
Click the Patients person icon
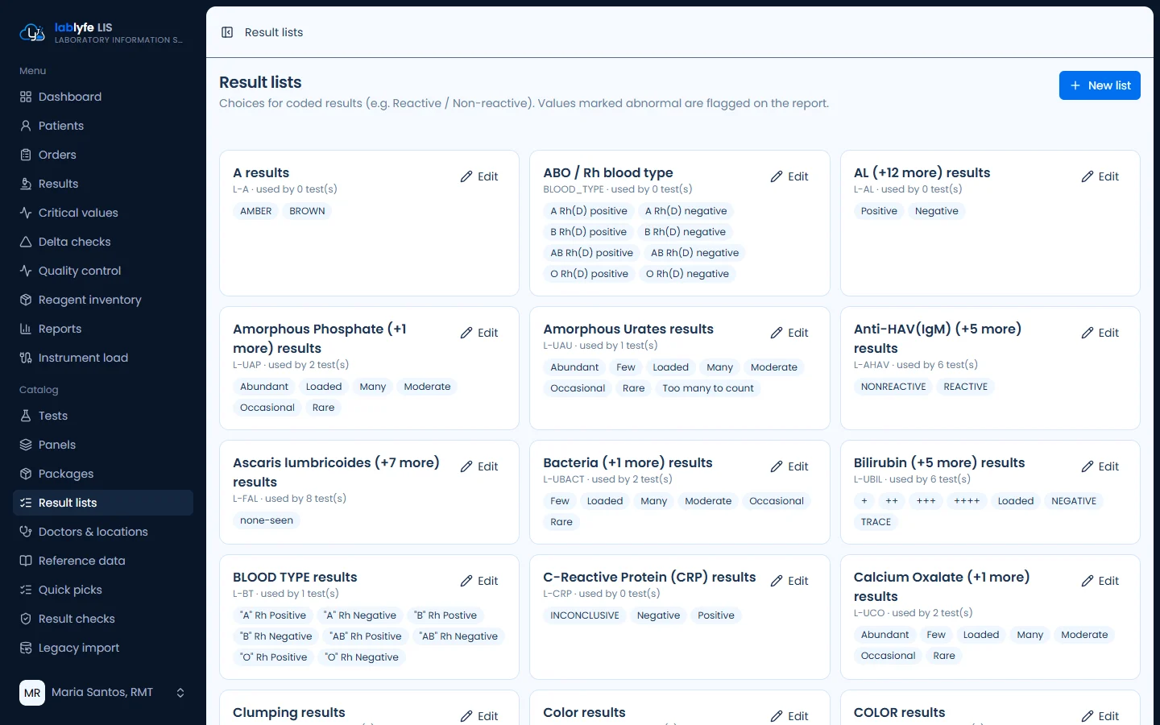[x=26, y=126]
